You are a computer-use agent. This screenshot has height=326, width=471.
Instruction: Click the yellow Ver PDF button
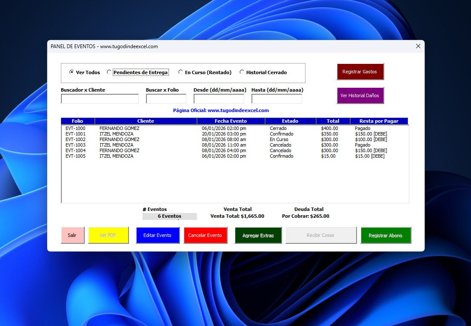(108, 235)
